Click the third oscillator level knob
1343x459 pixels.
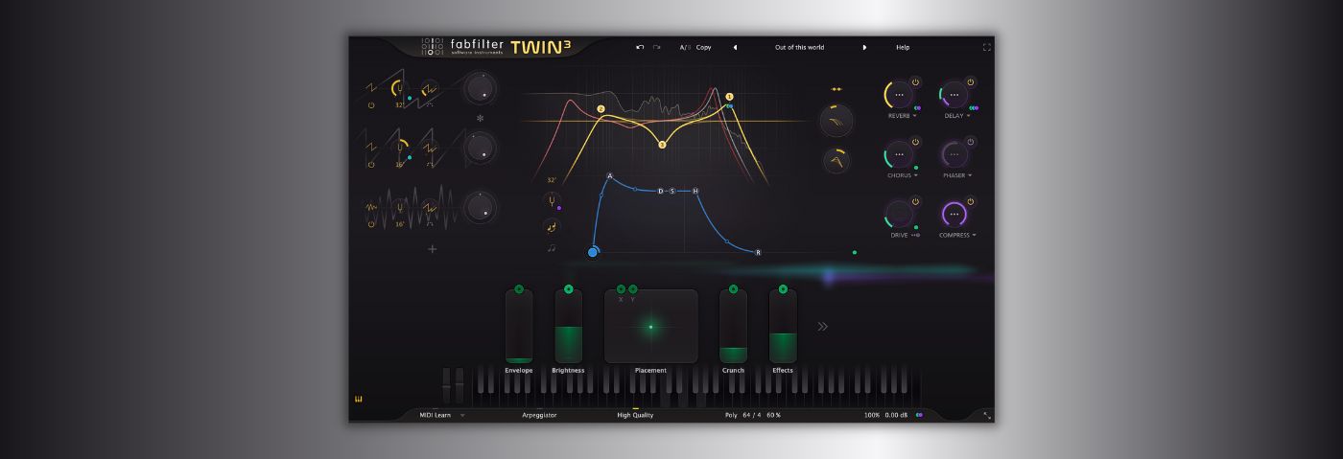pyautogui.click(x=480, y=207)
